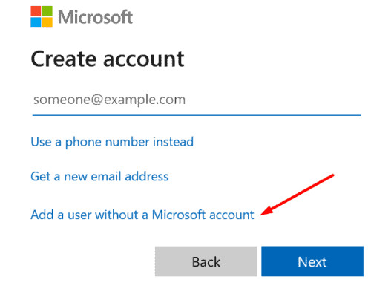The width and height of the screenshot is (371, 283).
Task: Click the white Next label text
Action: click(x=312, y=262)
